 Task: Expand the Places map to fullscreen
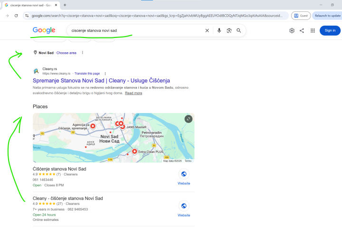click(x=189, y=119)
